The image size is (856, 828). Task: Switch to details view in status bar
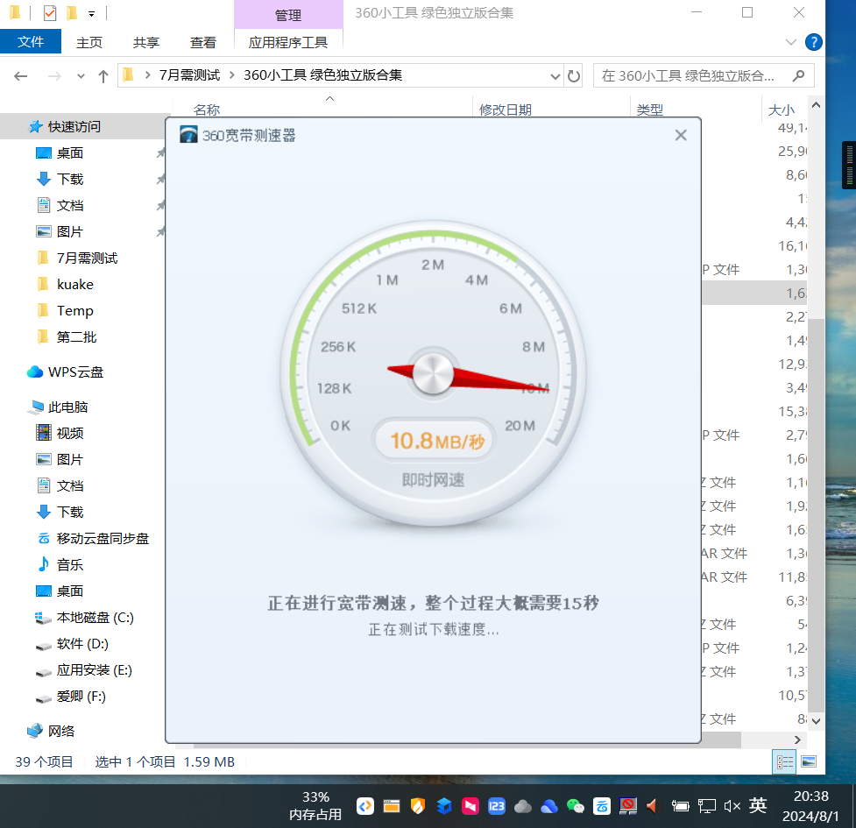click(x=785, y=762)
